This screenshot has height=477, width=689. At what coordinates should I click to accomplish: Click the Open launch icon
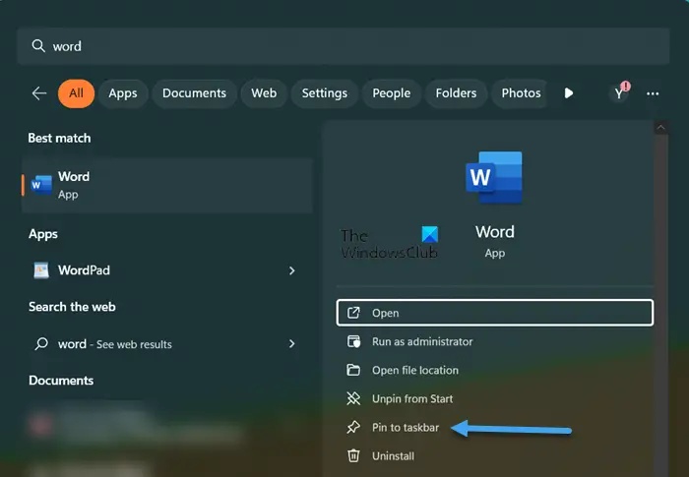(353, 313)
